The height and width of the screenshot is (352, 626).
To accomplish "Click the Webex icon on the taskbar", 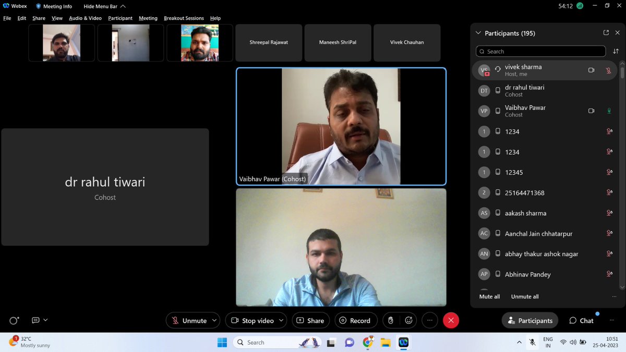I will pos(403,343).
